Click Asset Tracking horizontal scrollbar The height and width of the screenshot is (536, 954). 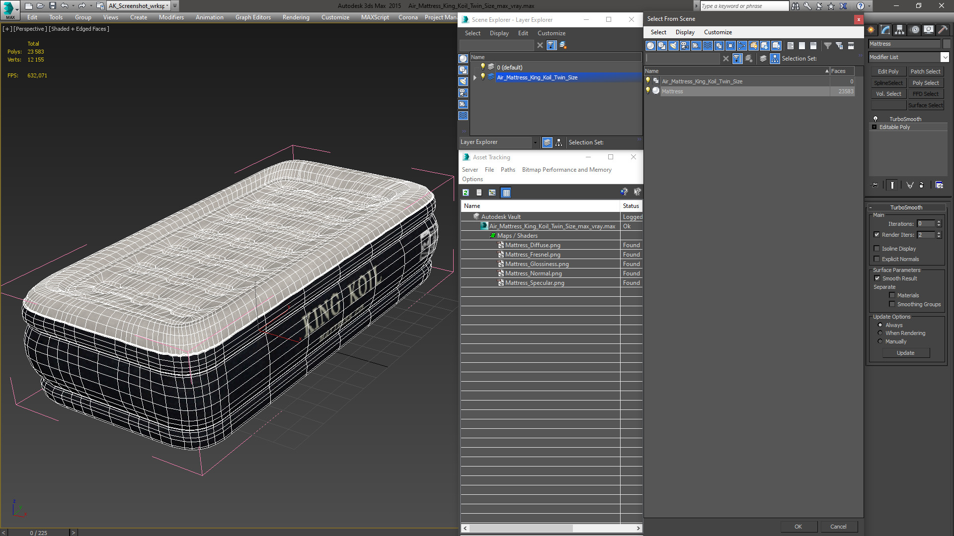552,528
